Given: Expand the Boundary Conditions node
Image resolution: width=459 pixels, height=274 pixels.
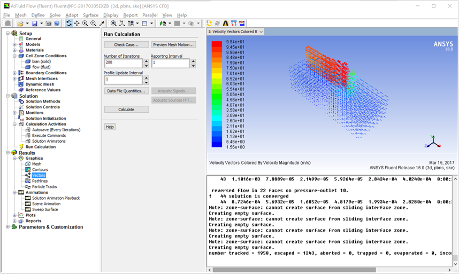Looking at the screenshot, I should [14, 73].
